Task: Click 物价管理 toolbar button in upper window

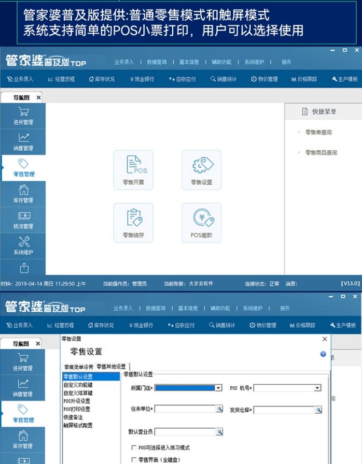Action: [x=264, y=79]
